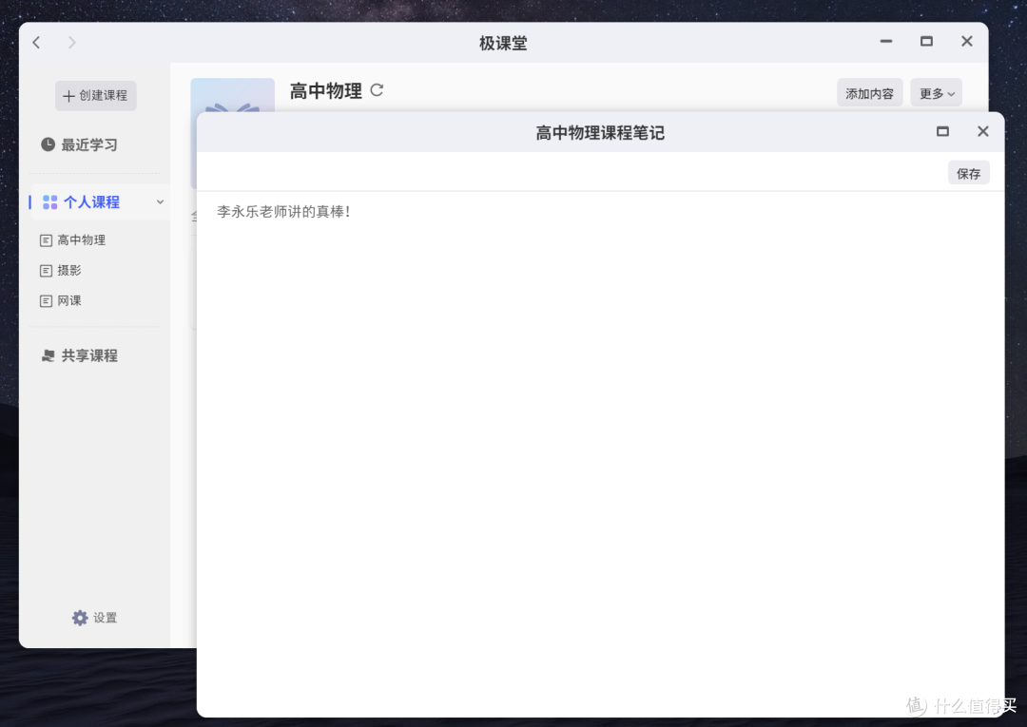
Task: Collapse the 个人课程 chevron
Action: click(x=160, y=202)
